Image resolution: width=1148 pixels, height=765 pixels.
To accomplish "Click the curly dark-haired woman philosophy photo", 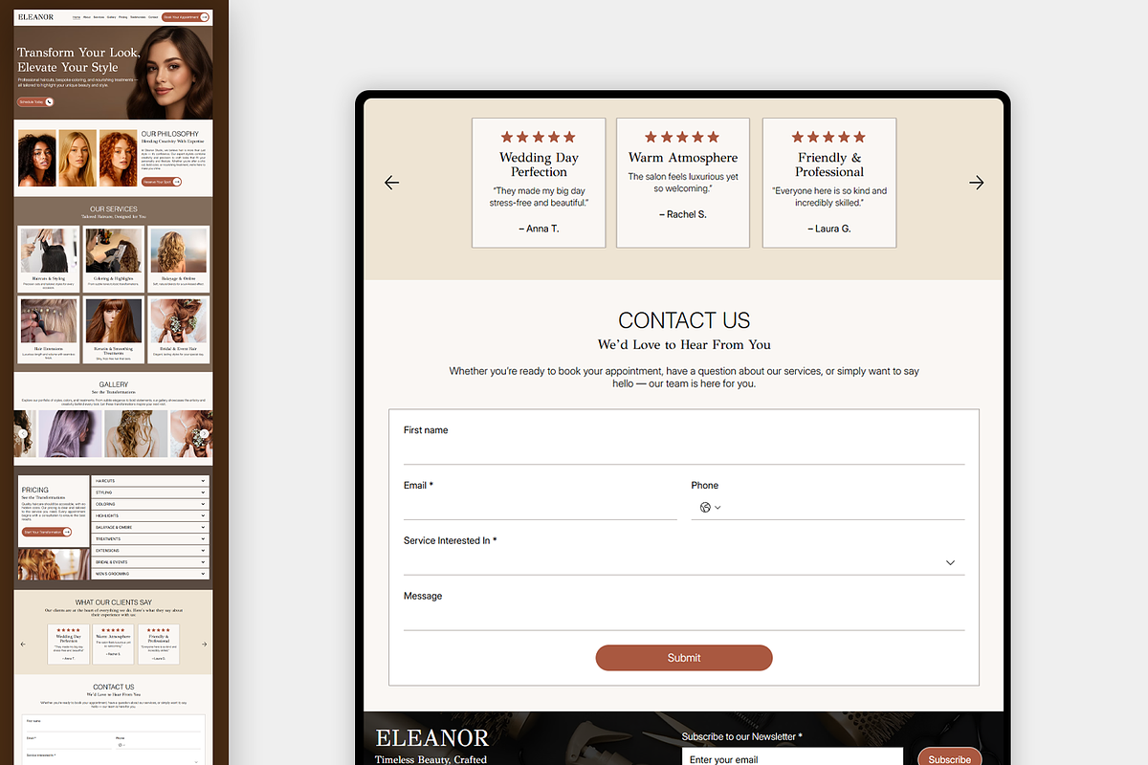I will point(37,159).
